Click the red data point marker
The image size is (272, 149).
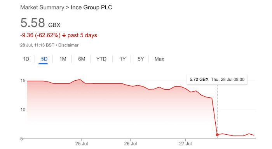(217, 135)
